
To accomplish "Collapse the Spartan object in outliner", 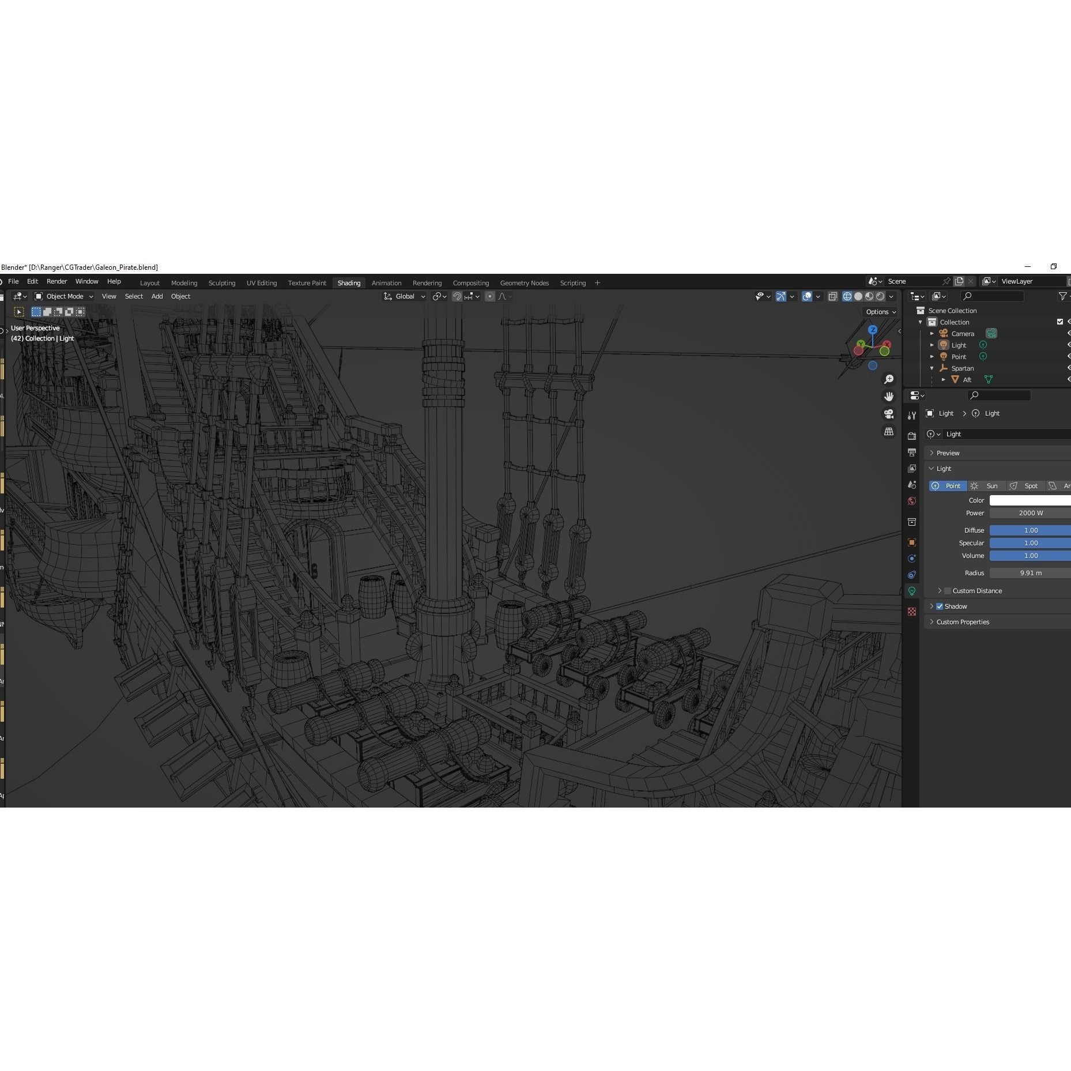I will 932,368.
